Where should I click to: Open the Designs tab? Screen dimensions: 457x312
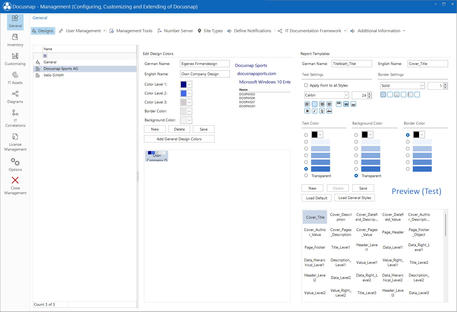tap(43, 31)
